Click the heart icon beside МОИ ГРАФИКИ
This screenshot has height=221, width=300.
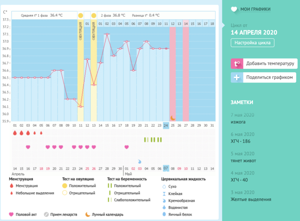coord(234,9)
